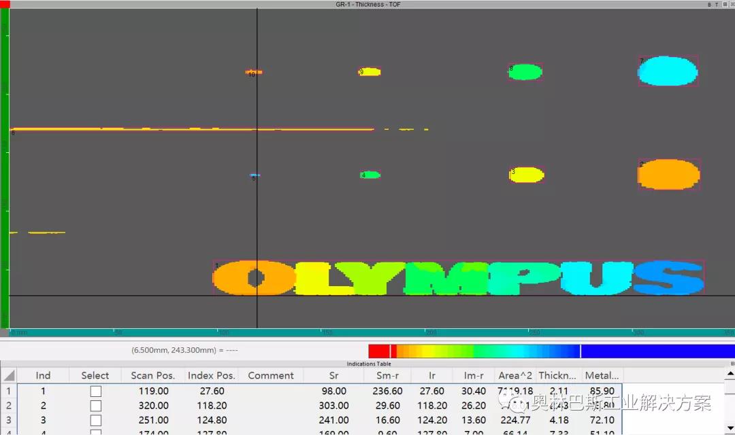Viewport: 735px width, 435px height.
Task: Click Index Pos. cell 124.80
Action: click(212, 420)
